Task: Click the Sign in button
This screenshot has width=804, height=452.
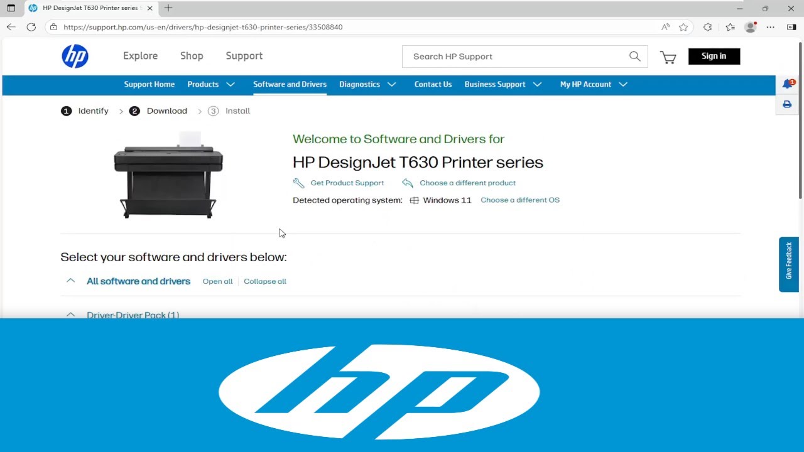Action: pos(714,56)
